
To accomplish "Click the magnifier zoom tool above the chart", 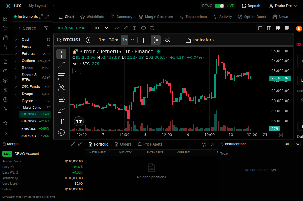I will 135,28.
